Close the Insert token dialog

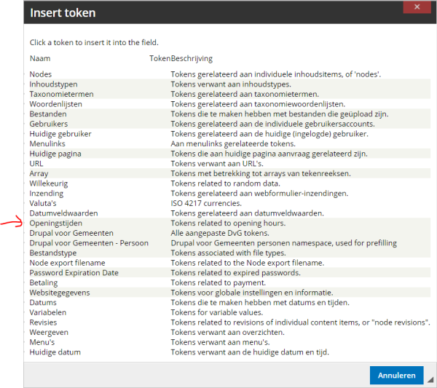click(x=417, y=7)
